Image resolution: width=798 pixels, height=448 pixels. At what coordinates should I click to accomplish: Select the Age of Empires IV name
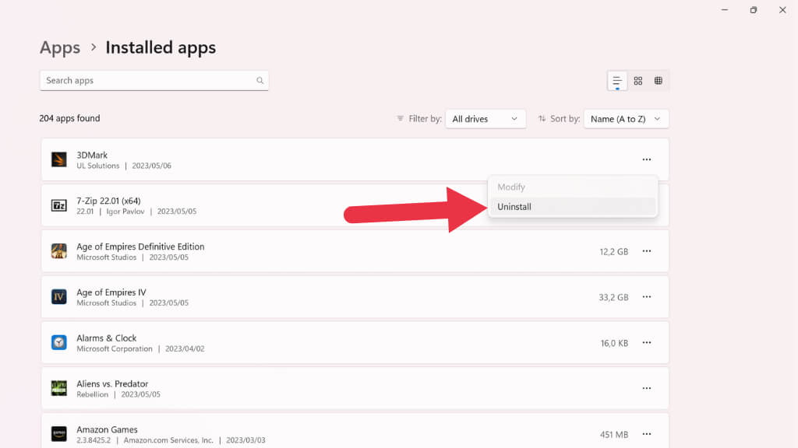pos(111,292)
